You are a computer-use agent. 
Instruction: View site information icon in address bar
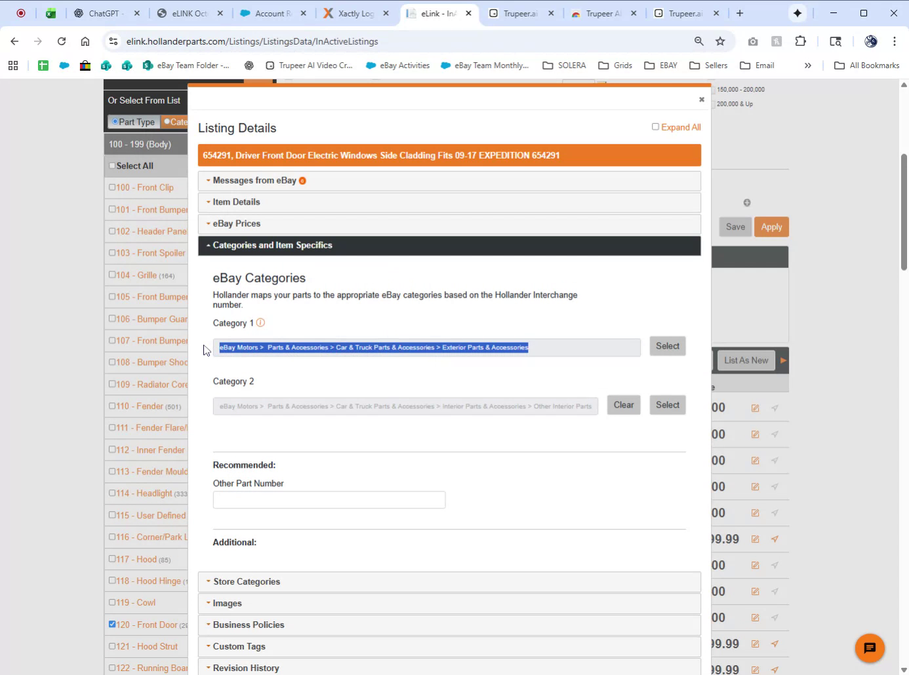click(x=113, y=41)
